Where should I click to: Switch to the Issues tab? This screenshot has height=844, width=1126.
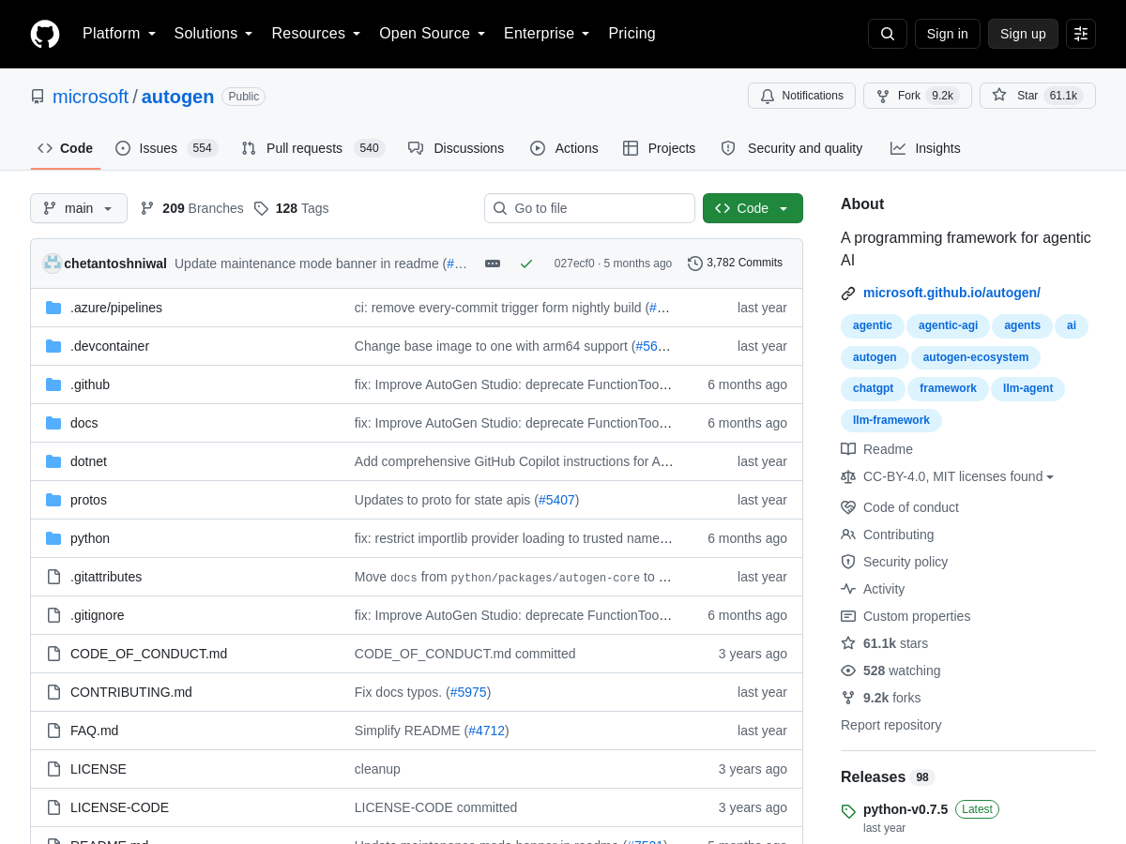click(x=166, y=148)
